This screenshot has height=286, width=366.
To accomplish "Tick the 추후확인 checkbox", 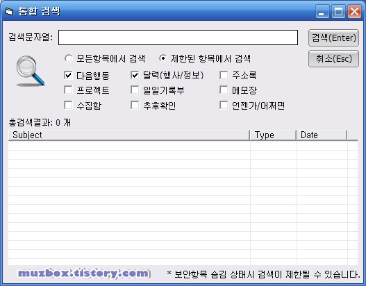I will click(135, 106).
